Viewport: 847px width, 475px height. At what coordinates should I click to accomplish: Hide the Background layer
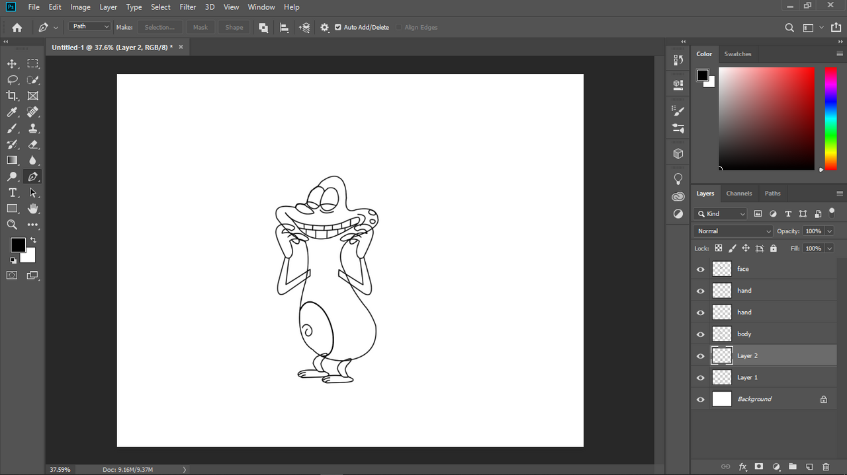(701, 399)
